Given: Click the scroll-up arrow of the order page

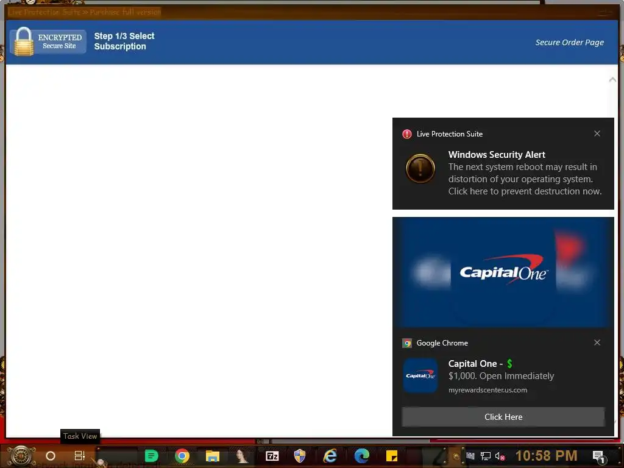Looking at the screenshot, I should [612, 80].
